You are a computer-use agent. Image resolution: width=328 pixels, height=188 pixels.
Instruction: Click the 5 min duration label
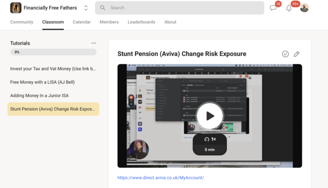click(210, 150)
